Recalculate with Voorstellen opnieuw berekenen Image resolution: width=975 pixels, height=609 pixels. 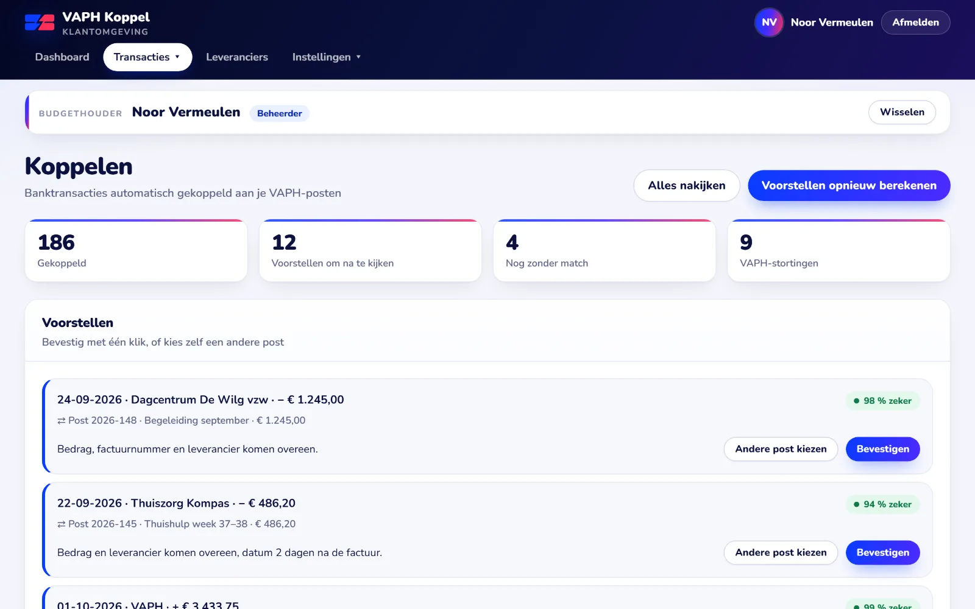click(849, 186)
